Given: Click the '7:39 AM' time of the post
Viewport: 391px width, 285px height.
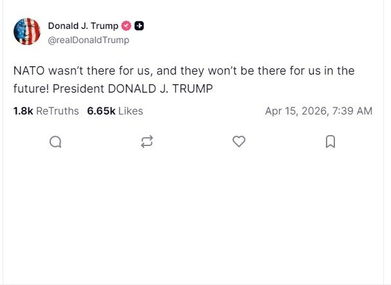Looking at the screenshot, I should [x=353, y=111].
